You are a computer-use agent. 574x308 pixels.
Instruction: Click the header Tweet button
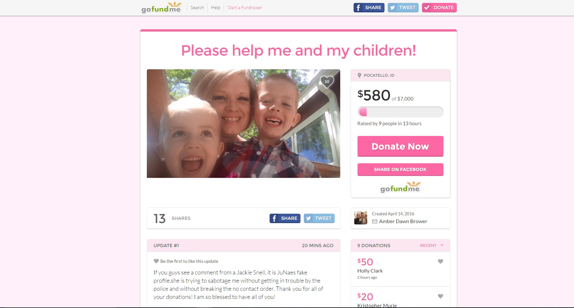(403, 7)
